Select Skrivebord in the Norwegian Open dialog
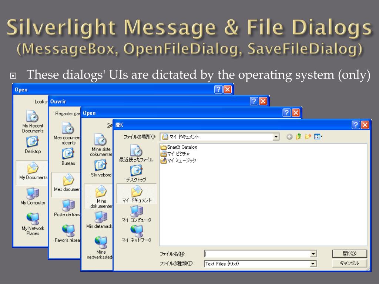The width and height of the screenshot is (379, 284). pos(101,168)
